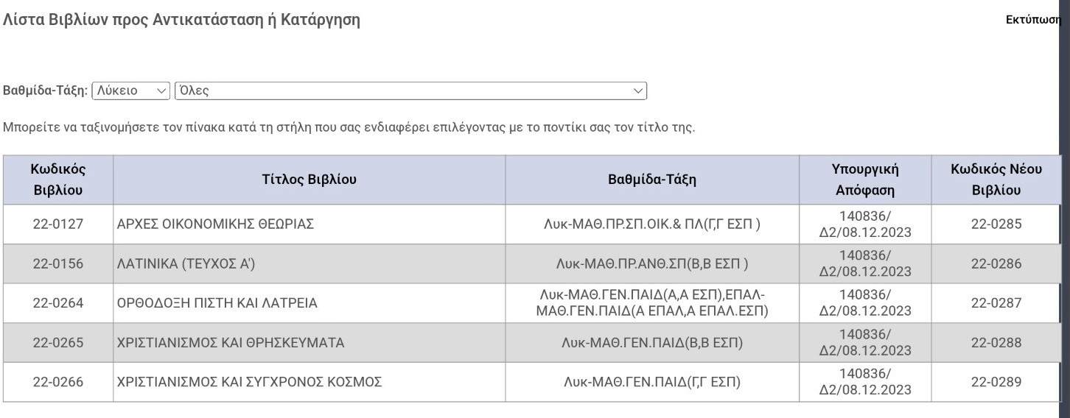Click book code 22-0156
The height and width of the screenshot is (418, 1070).
(x=58, y=263)
